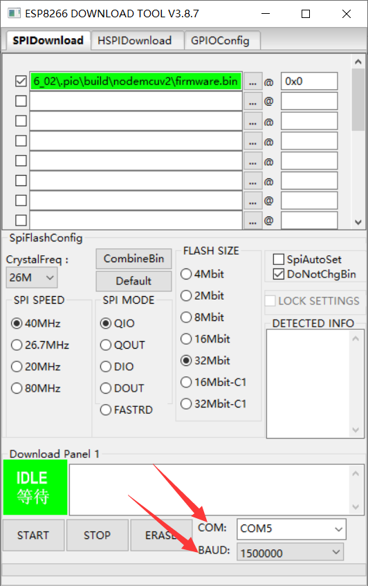Click browse button for firmware.bin row
The image size is (368, 586).
point(252,82)
